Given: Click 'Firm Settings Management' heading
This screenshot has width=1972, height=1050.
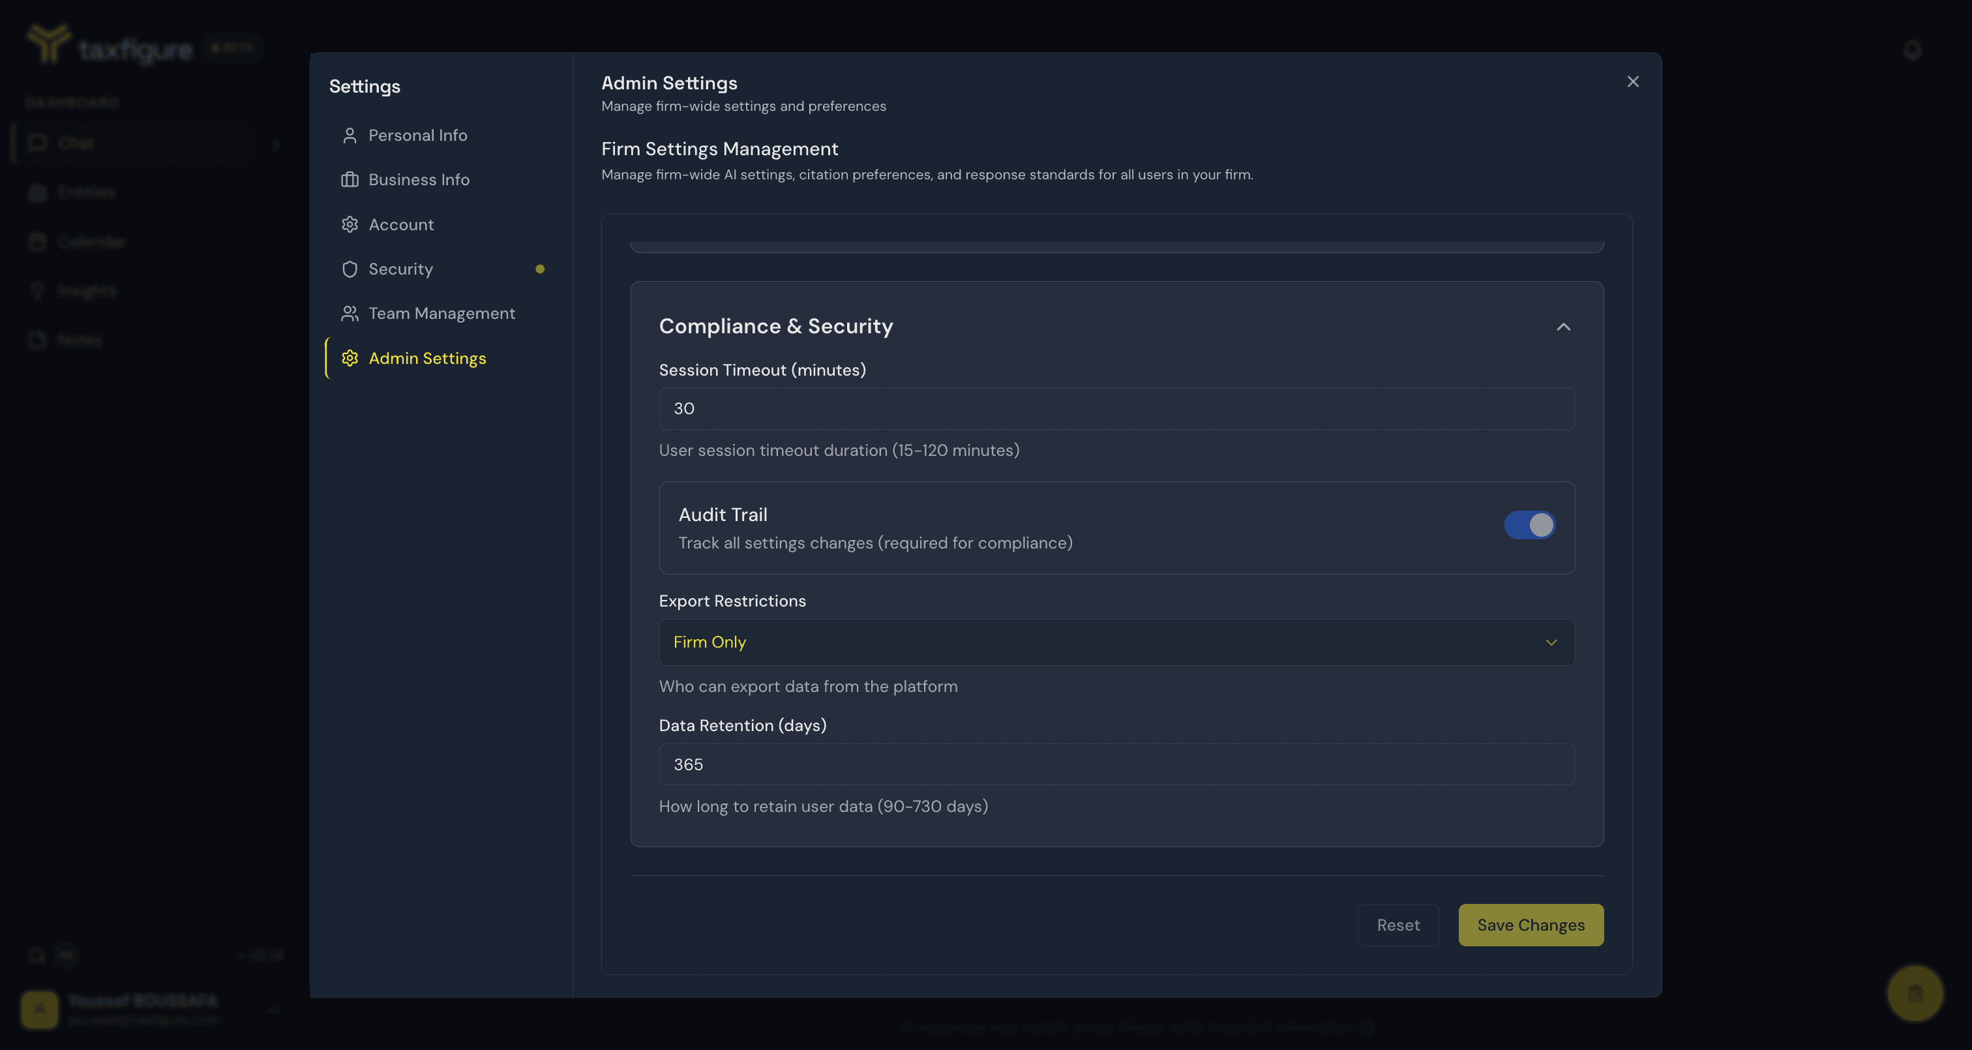Looking at the screenshot, I should click(719, 149).
